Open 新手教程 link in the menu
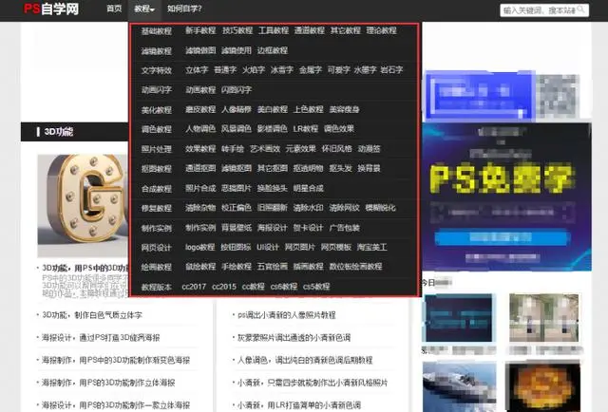 [200, 30]
